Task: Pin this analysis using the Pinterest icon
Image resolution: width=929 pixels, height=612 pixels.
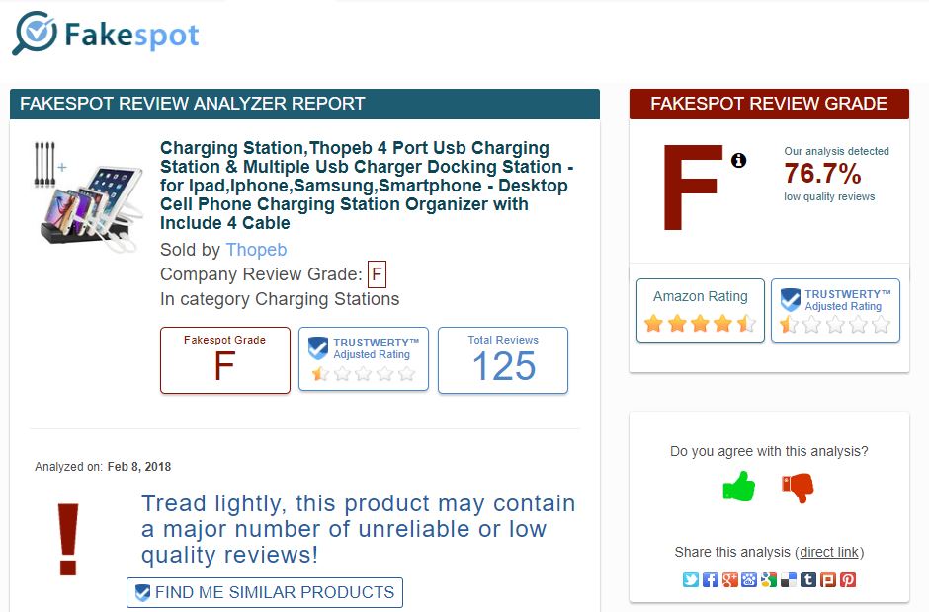Action: pyautogui.click(x=848, y=579)
